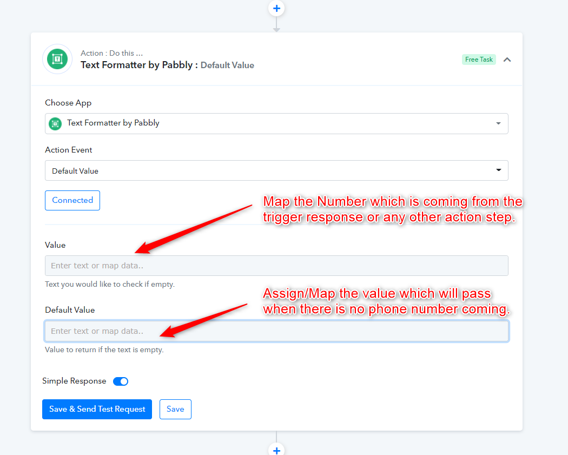Open the Action Event dropdown

276,170
